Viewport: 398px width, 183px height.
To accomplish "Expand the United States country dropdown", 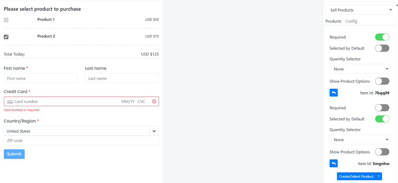I will point(154,131).
